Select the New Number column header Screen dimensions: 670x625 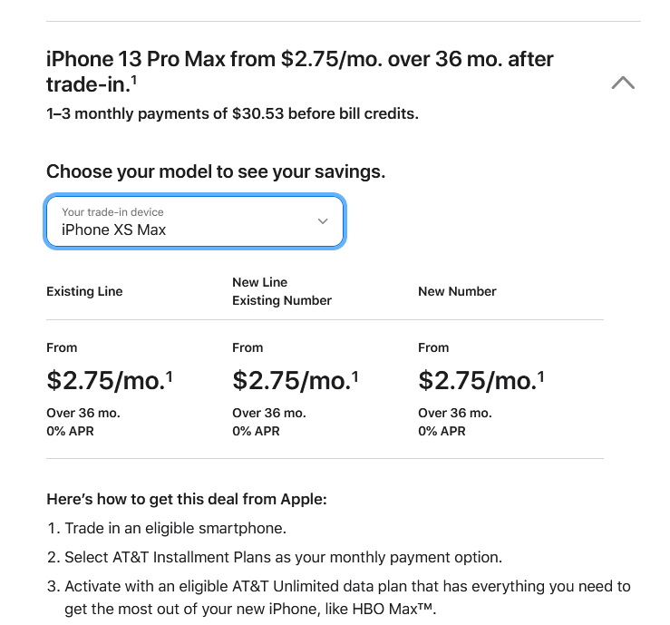457,291
